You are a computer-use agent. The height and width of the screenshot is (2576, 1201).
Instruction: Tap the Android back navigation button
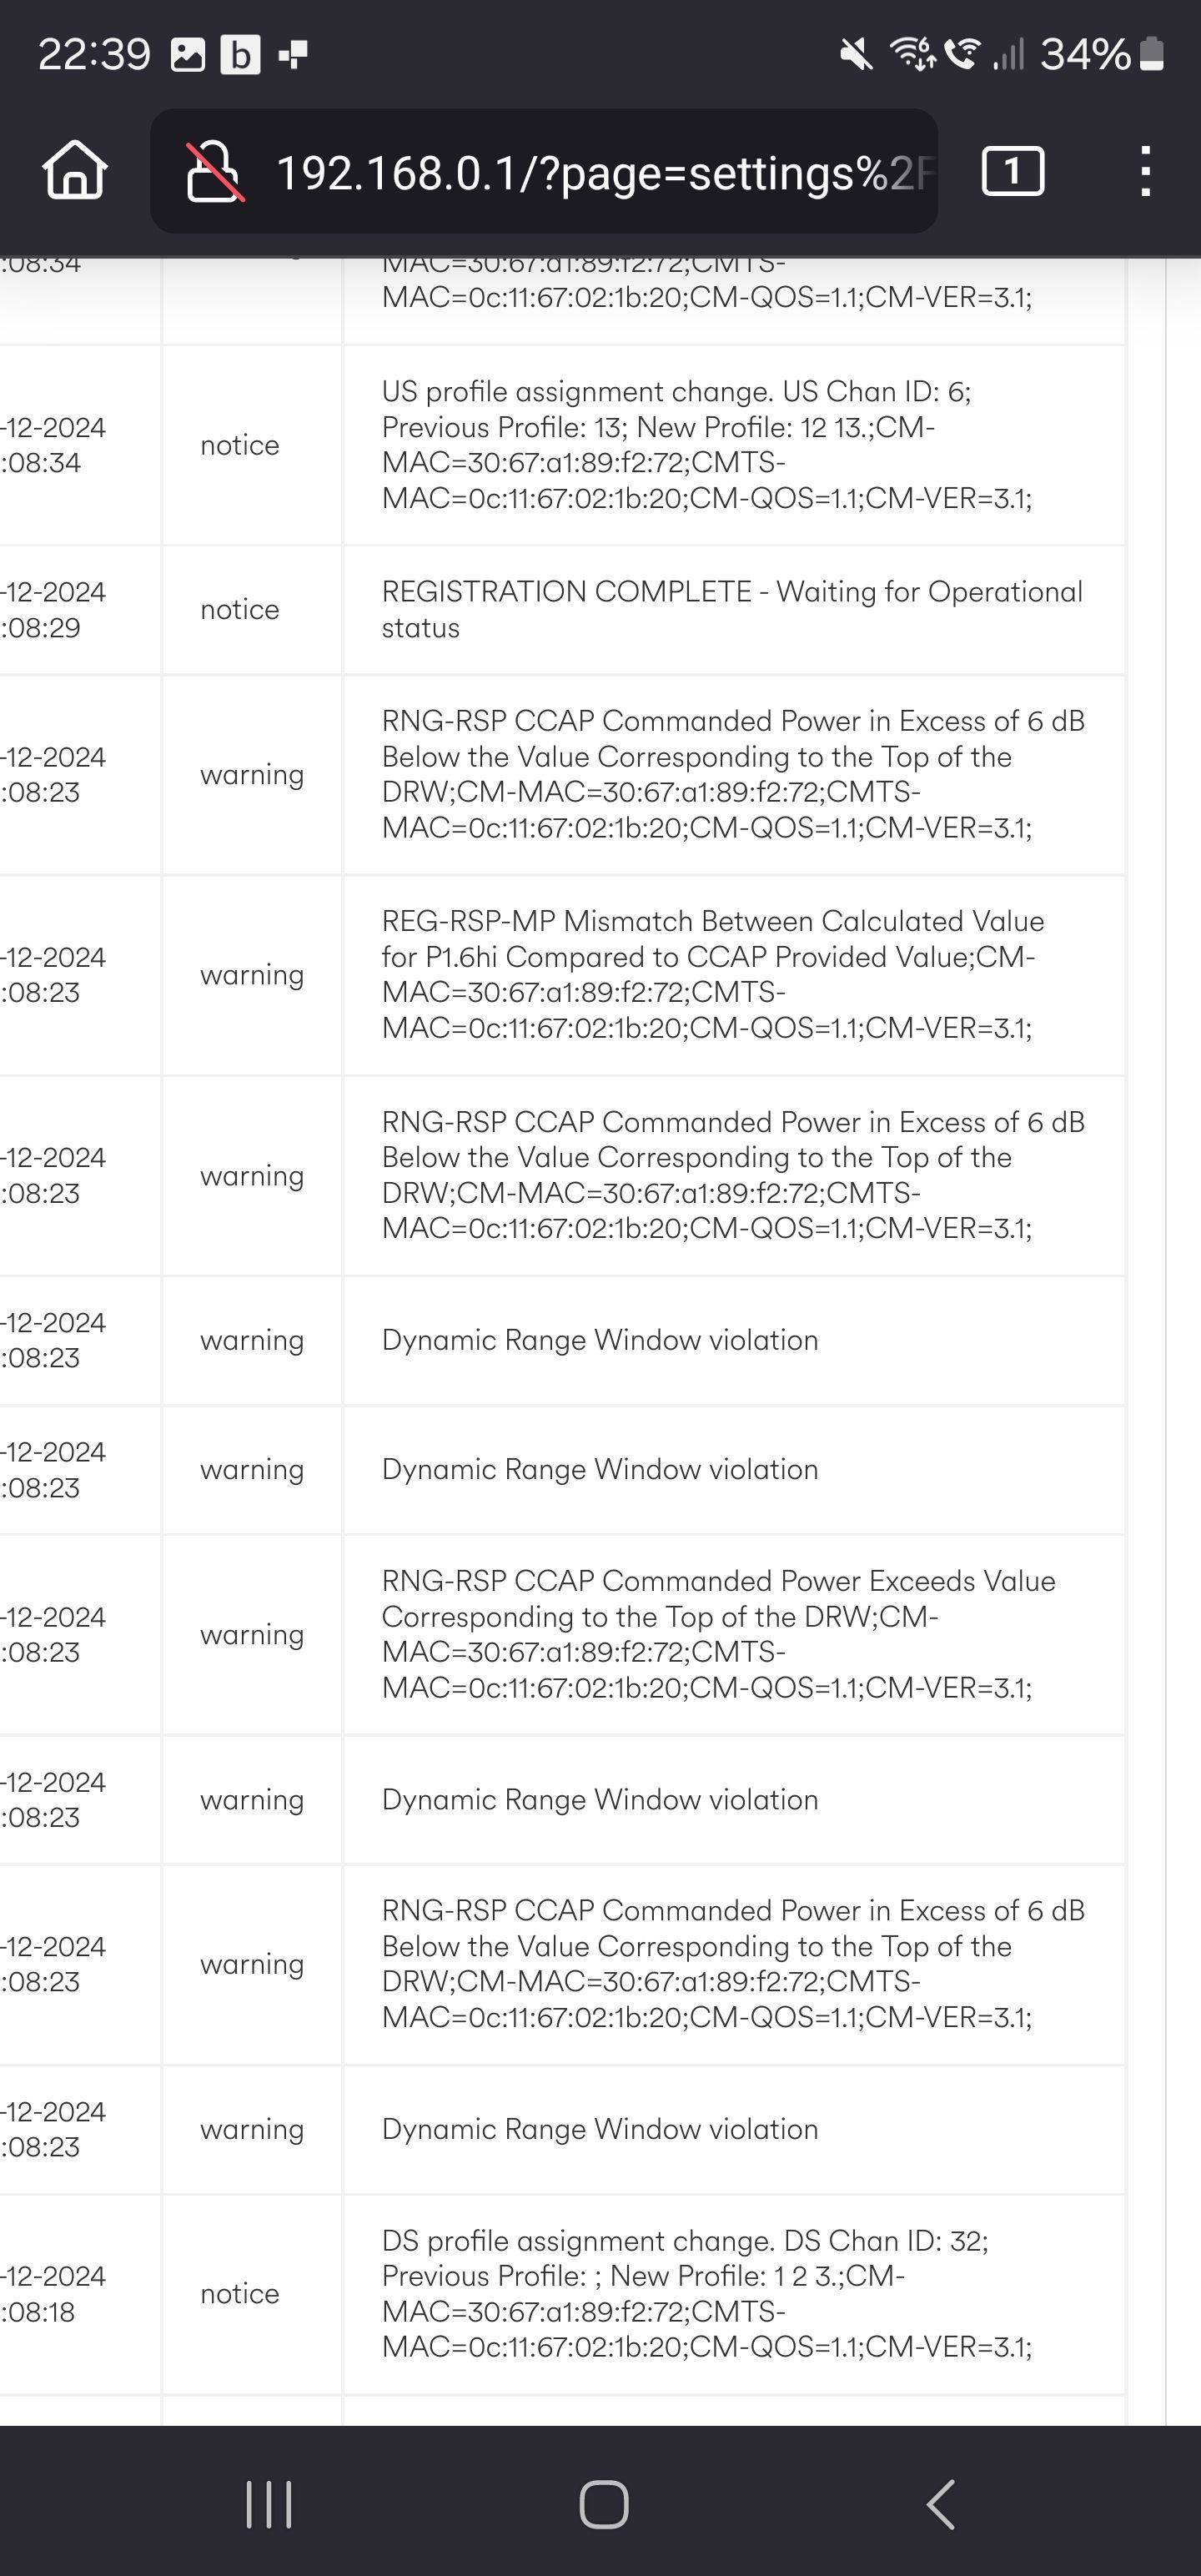point(940,2504)
